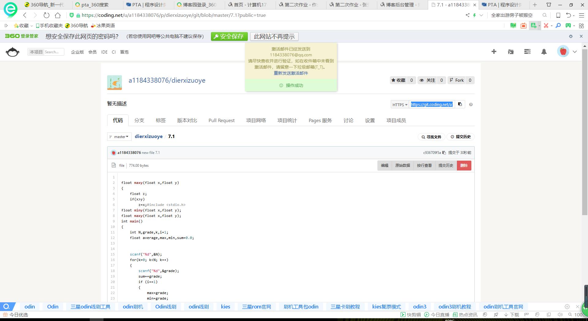Open the Pull Request tab
588x321 pixels.
221,121
